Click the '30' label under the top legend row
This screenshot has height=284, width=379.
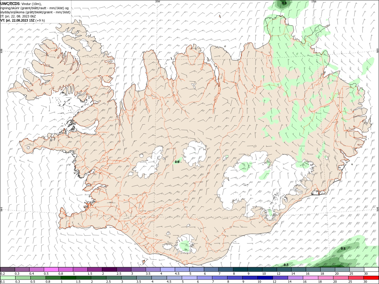pyautogui.click(x=366, y=274)
